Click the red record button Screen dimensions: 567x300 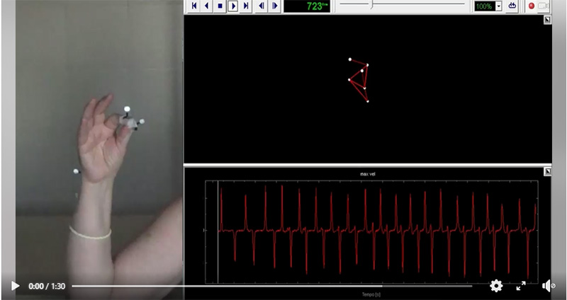click(531, 6)
